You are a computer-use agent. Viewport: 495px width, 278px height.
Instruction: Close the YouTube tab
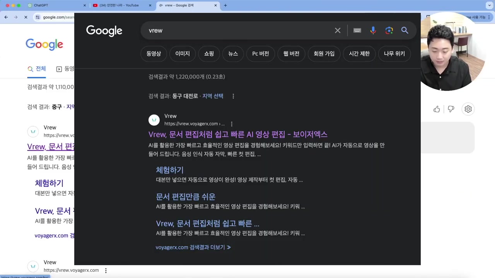coord(150,5)
